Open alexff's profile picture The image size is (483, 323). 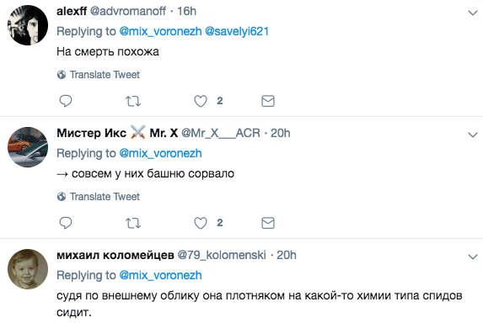click(28, 25)
